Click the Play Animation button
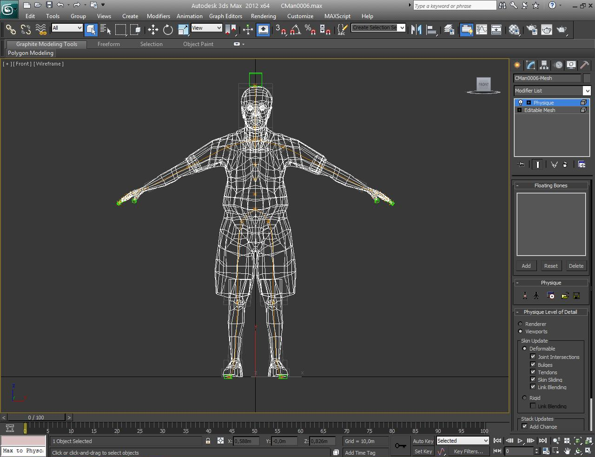Screen dimensions: 595x457 coord(520,441)
